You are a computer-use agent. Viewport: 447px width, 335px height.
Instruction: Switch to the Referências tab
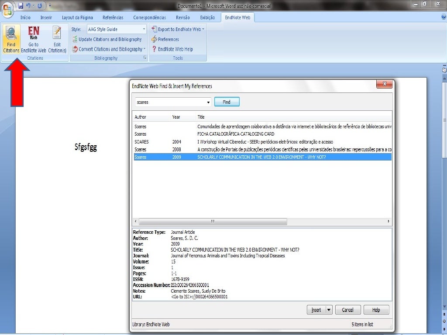click(113, 17)
